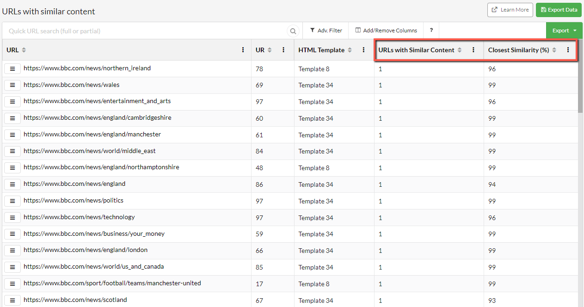Click the URLs with similar content heading

click(x=49, y=11)
